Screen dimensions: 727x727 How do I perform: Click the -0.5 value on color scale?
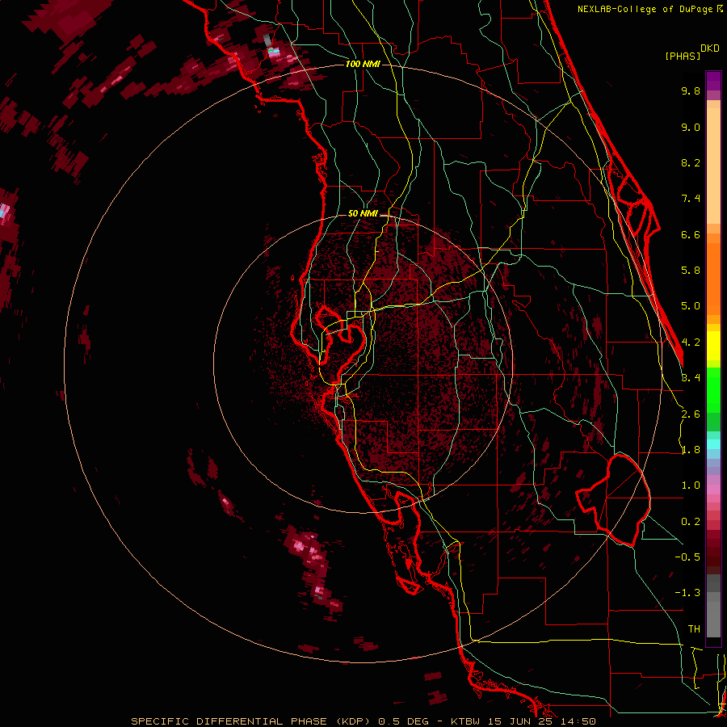(x=687, y=557)
